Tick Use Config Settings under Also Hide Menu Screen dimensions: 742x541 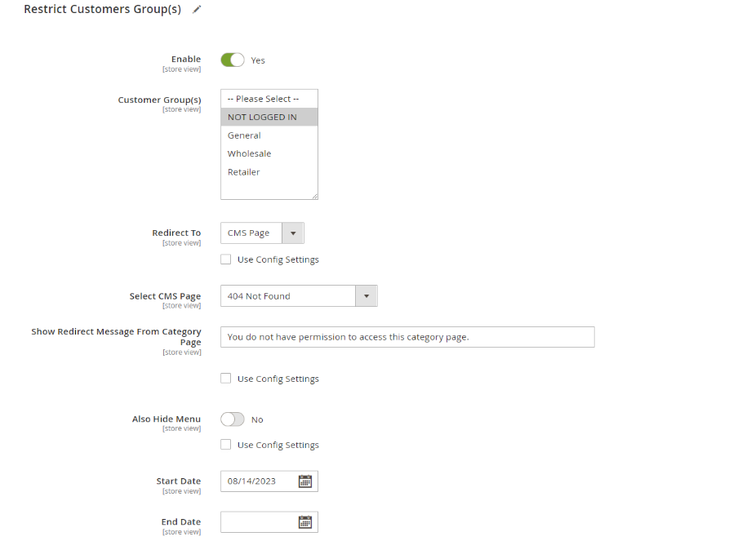coord(226,445)
